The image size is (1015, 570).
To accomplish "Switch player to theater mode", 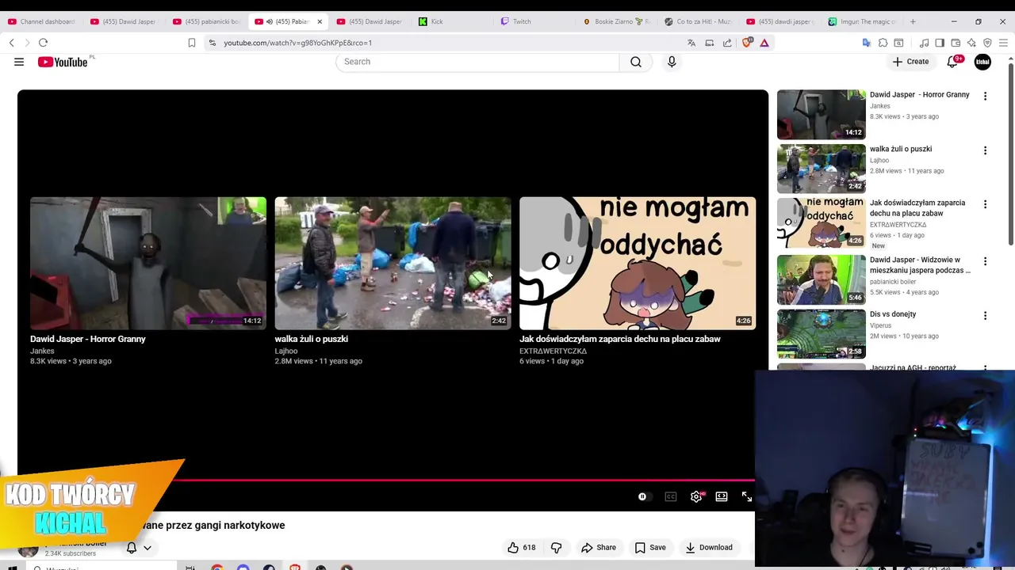I will click(722, 496).
